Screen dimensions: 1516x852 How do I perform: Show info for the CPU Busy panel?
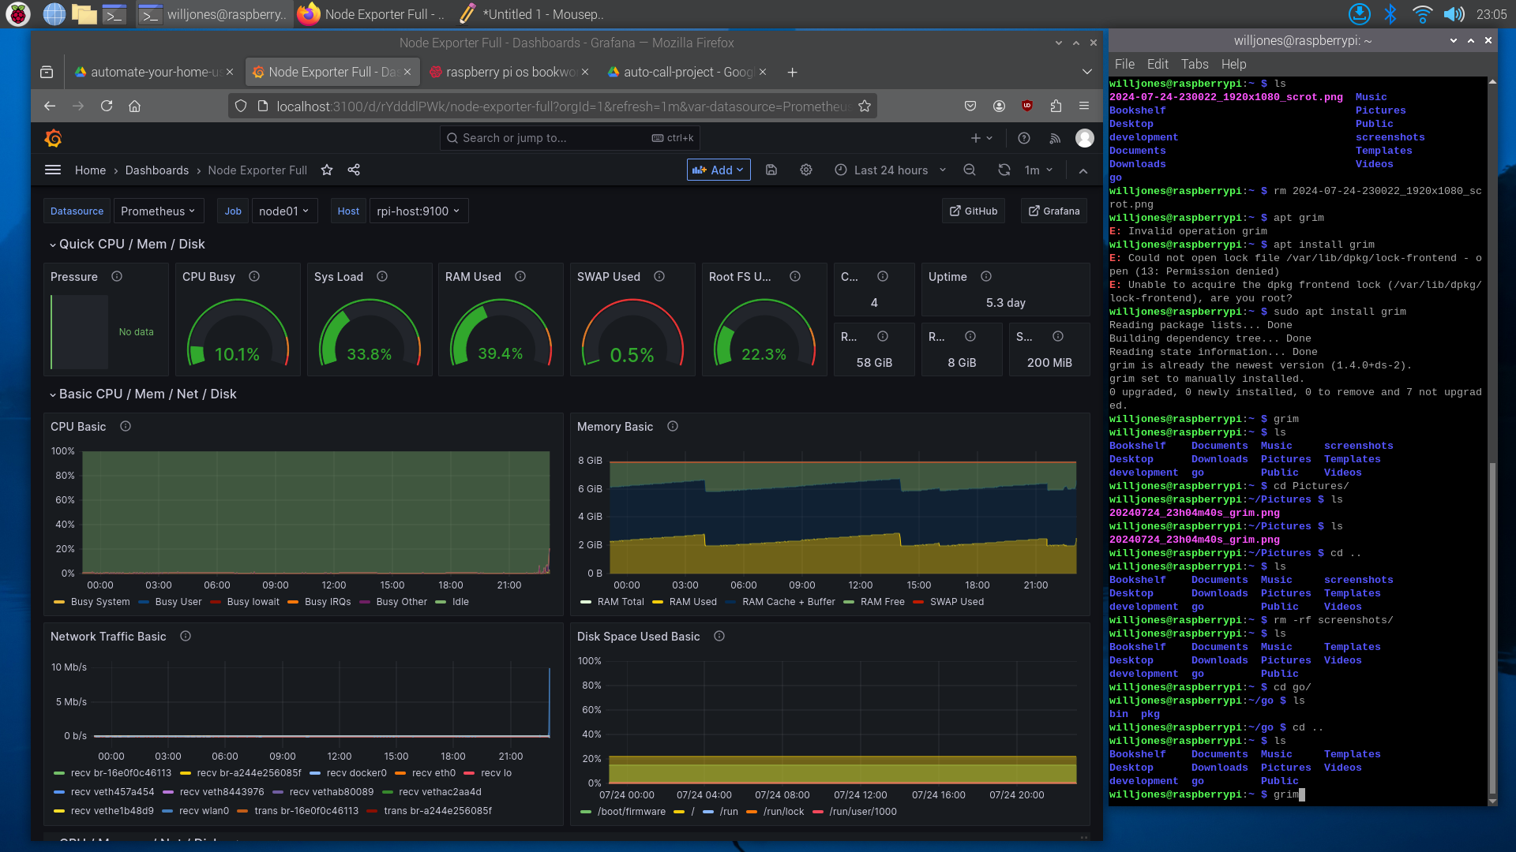coord(254,276)
